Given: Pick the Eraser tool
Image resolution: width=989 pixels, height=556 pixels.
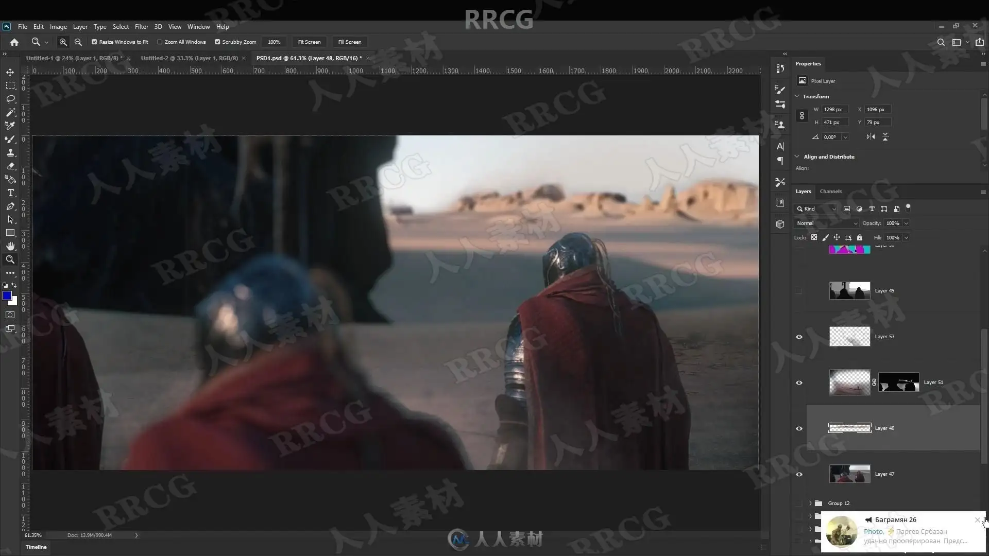Looking at the screenshot, I should coord(10,166).
